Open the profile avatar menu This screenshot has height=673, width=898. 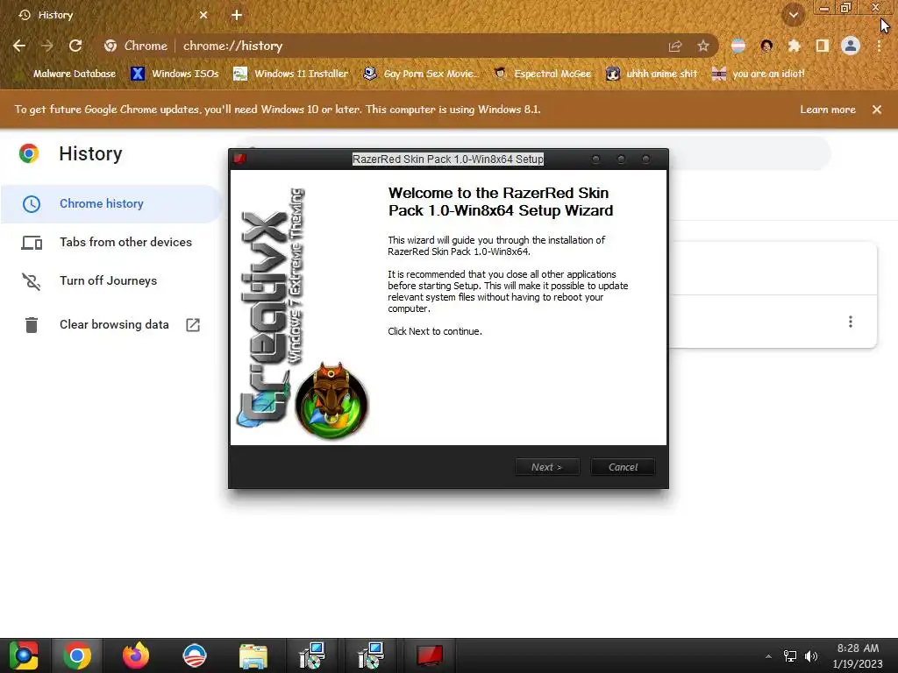coord(851,46)
